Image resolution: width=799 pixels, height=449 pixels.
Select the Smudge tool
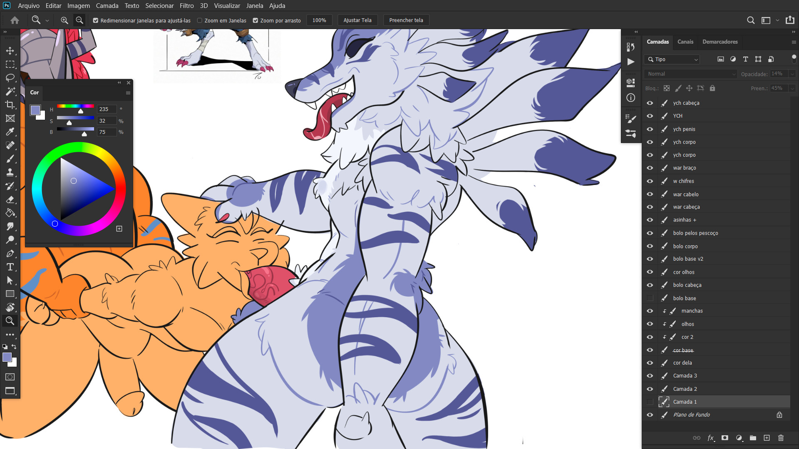coord(10,226)
